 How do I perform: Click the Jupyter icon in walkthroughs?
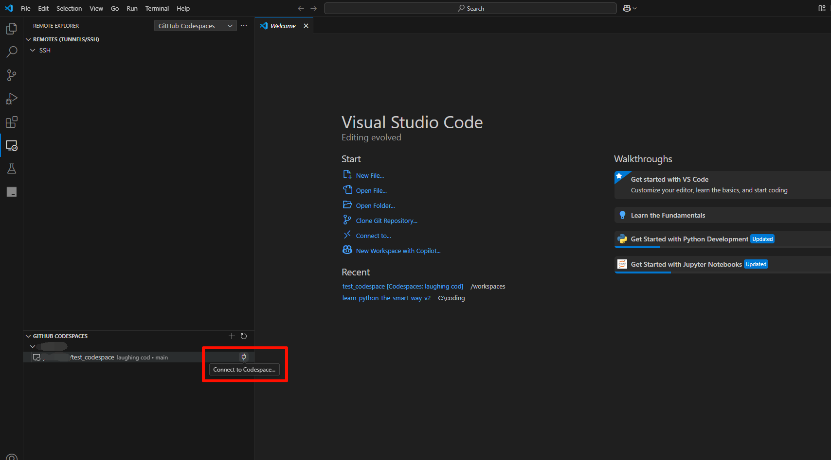[x=622, y=264]
